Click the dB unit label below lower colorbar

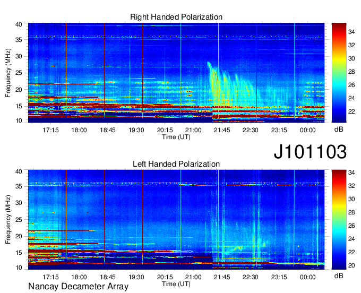point(339,275)
